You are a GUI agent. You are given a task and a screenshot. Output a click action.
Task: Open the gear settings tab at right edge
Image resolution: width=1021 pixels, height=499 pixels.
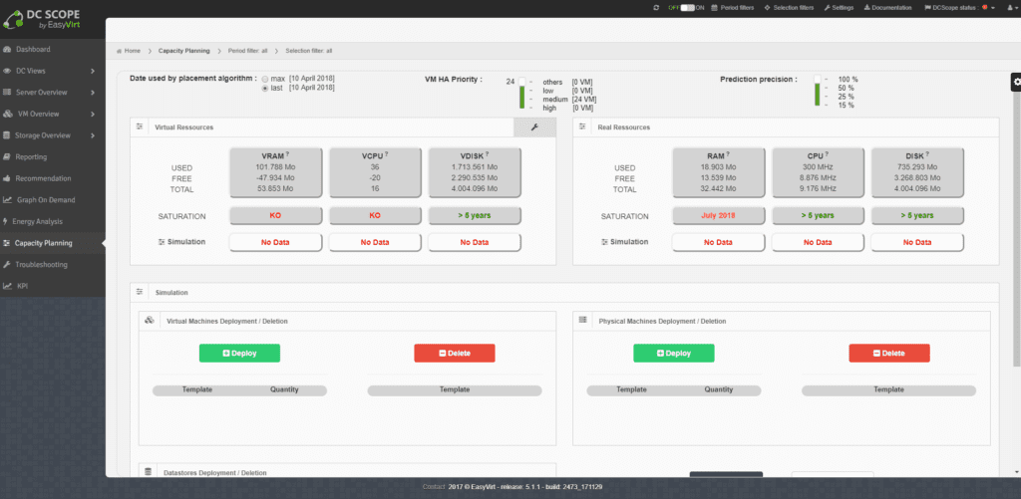pos(1016,82)
